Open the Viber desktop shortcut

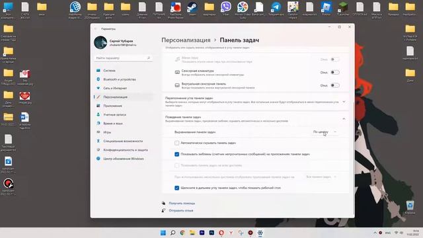(x=226, y=9)
